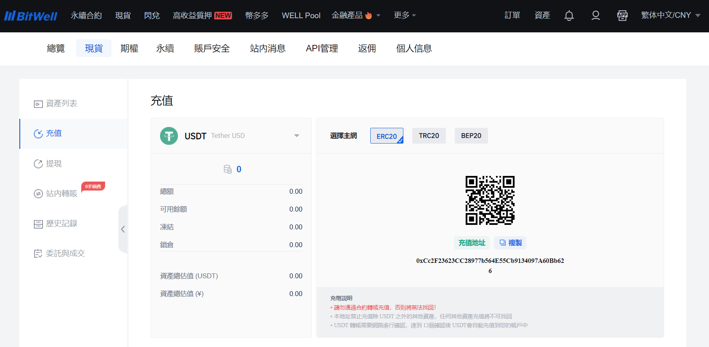Click the 複製 copy address button

510,243
